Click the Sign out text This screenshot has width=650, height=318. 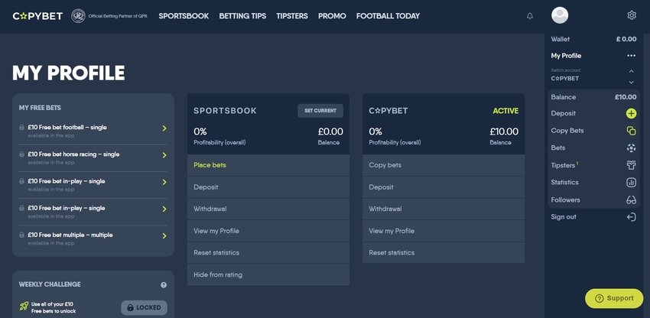click(564, 217)
